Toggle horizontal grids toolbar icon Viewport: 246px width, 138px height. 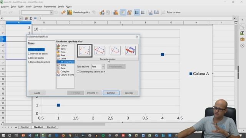137,12
